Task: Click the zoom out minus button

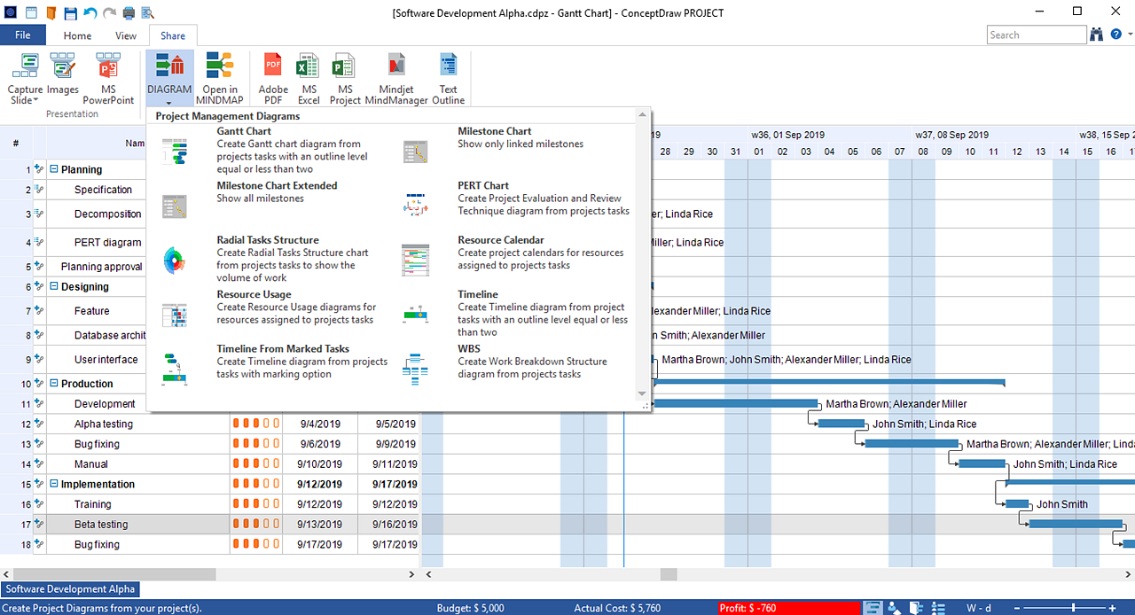Action: coord(1018,608)
